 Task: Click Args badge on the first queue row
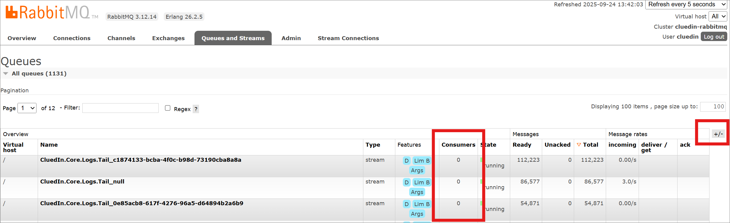coord(417,170)
